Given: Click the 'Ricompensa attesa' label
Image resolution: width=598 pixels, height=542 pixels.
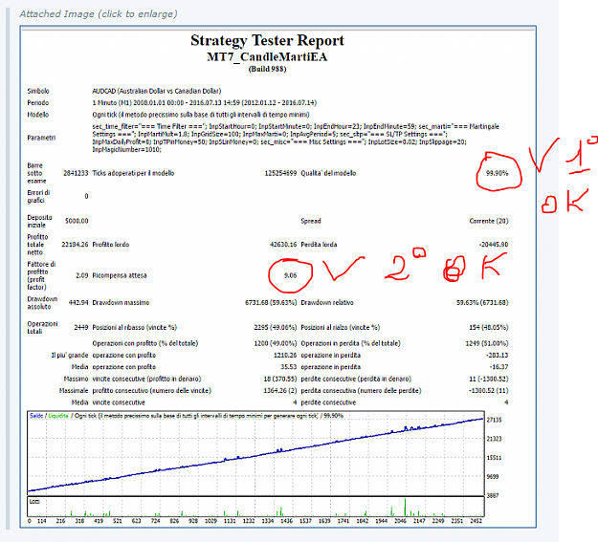Looking at the screenshot, I should click(120, 275).
